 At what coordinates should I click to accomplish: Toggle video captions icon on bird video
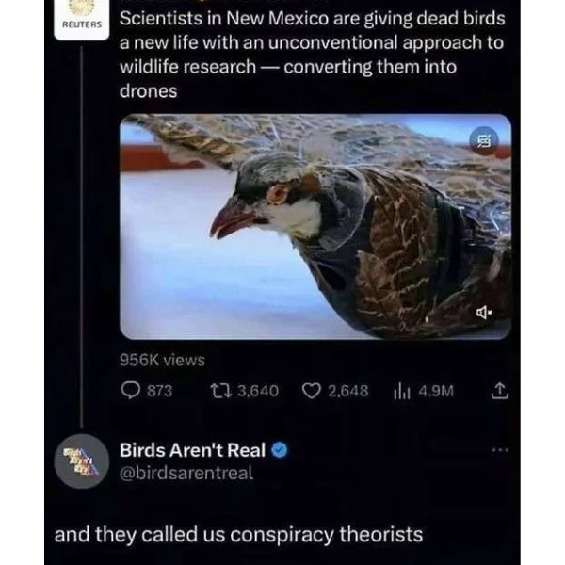(485, 141)
